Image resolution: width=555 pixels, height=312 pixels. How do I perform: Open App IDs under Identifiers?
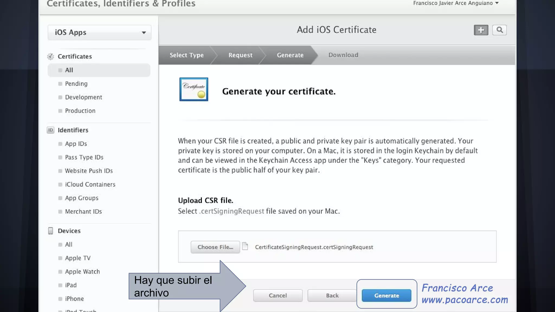coord(76,144)
